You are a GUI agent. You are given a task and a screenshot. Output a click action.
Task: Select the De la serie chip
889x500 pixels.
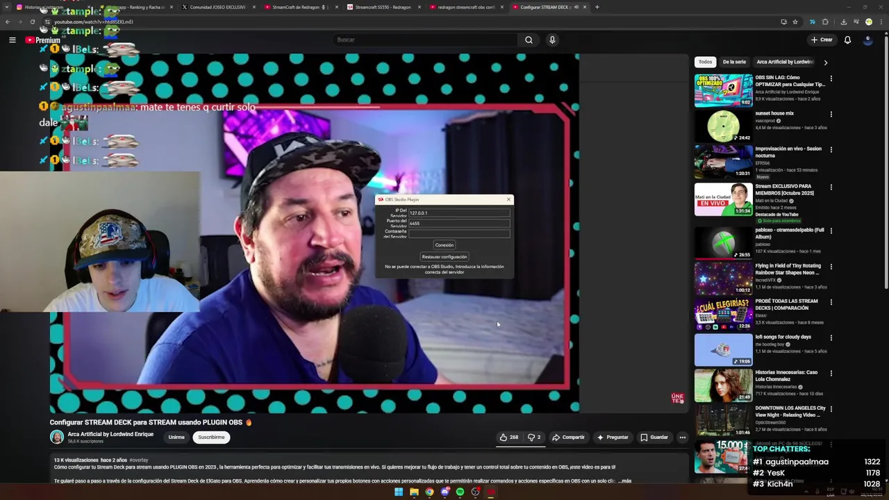pos(734,62)
